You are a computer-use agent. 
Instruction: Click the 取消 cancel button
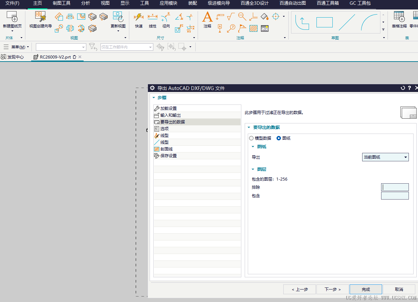pos(399,289)
